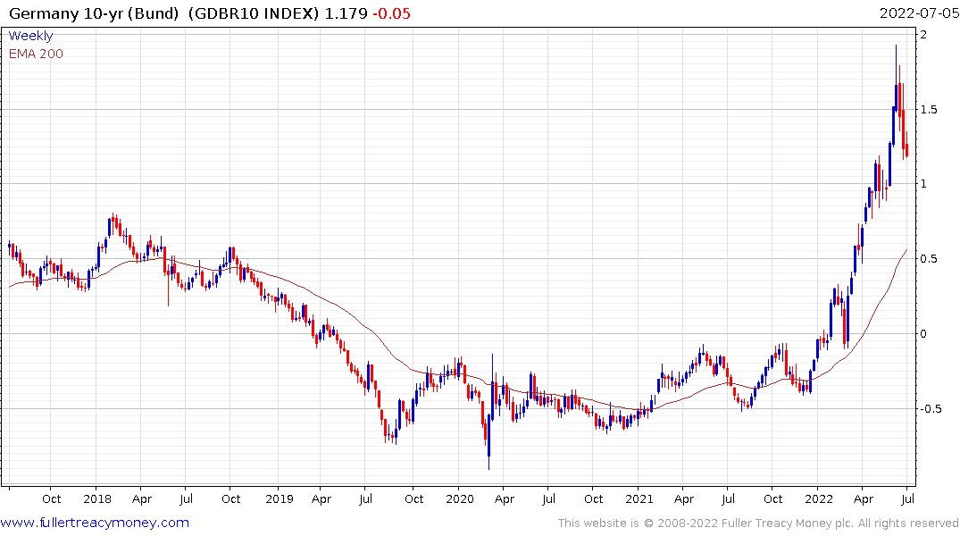
Task: Click the red change value -0.05
Action: (x=392, y=13)
